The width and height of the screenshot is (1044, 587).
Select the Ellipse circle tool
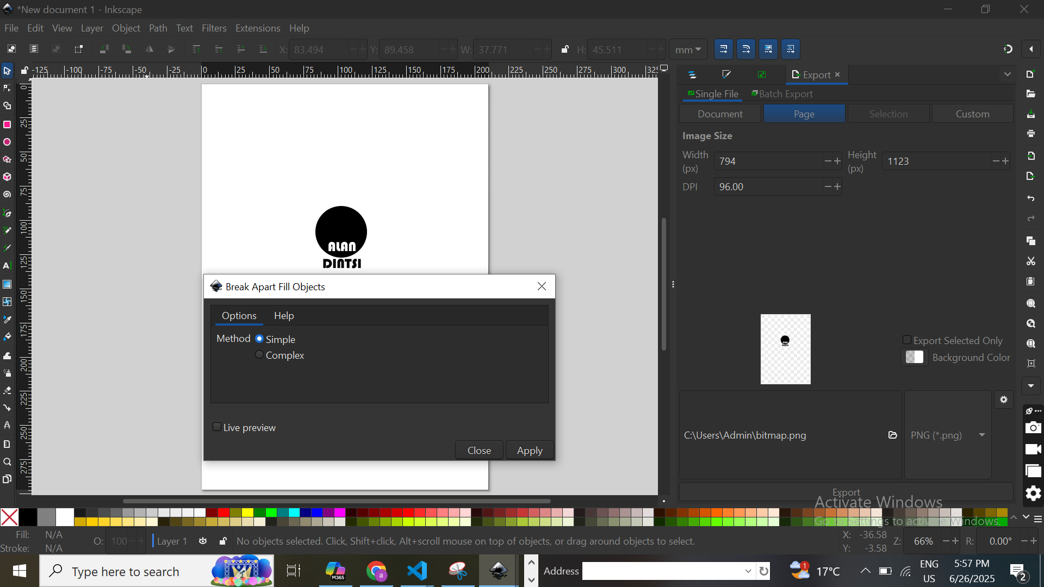click(x=7, y=142)
